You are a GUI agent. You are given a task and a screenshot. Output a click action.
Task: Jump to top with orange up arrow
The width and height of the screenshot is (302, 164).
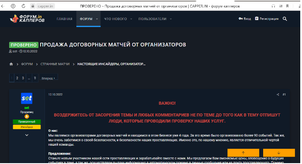click(243, 153)
